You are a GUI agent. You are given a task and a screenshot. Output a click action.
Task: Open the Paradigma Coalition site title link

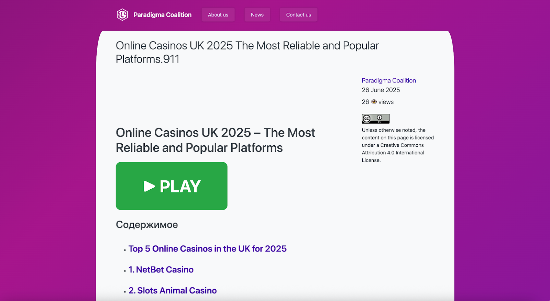pyautogui.click(x=162, y=15)
